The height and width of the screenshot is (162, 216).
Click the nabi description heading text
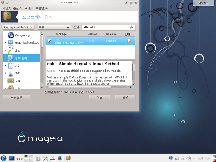coord(83,64)
